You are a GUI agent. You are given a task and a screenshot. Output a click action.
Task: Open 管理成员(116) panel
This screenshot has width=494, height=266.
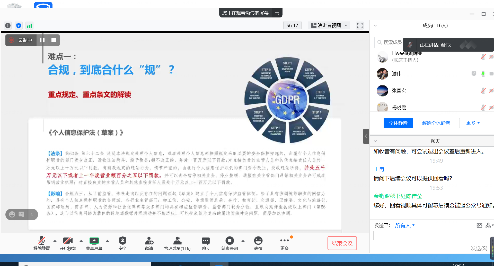pos(177,243)
